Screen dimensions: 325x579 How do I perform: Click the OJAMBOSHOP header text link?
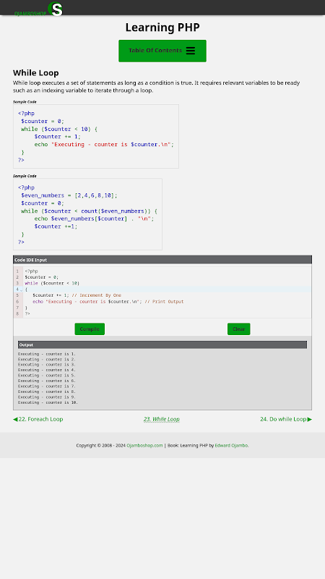(30, 14)
